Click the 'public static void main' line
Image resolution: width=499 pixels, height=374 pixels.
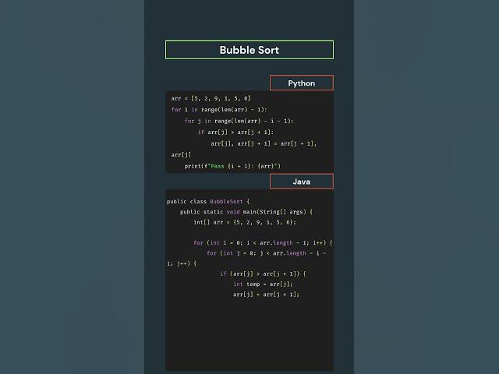click(x=246, y=212)
